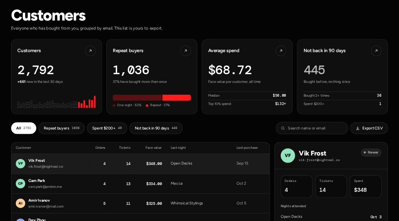Click the Bought 2+ times row

[343, 96]
